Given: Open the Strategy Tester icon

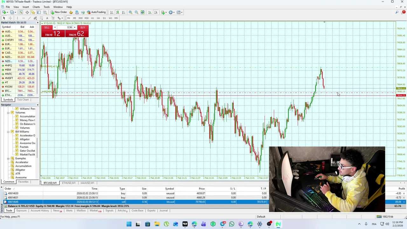Looking at the screenshot, I should [45, 12].
